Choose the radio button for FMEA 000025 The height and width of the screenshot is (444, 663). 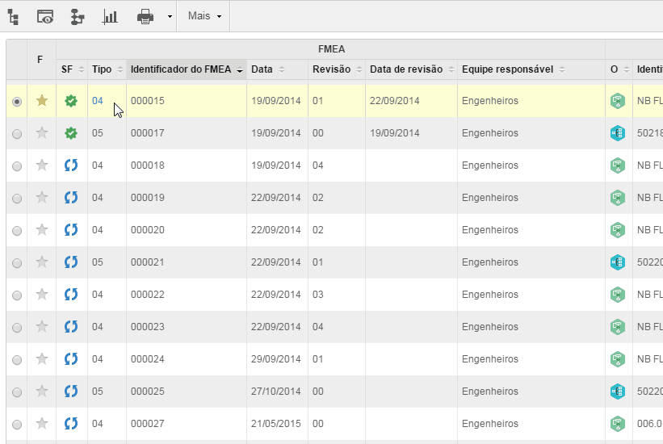pos(17,392)
